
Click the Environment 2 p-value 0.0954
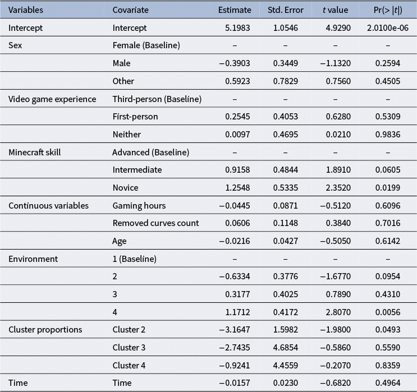pos(388,276)
